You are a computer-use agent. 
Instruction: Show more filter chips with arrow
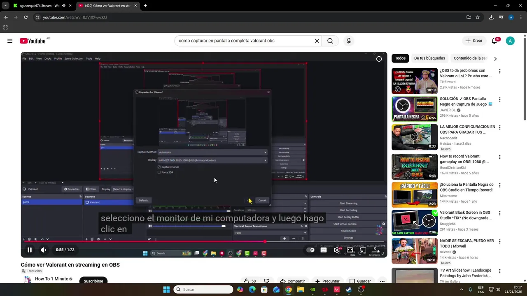click(x=495, y=59)
